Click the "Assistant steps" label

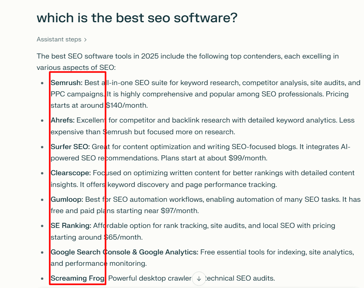59,39
